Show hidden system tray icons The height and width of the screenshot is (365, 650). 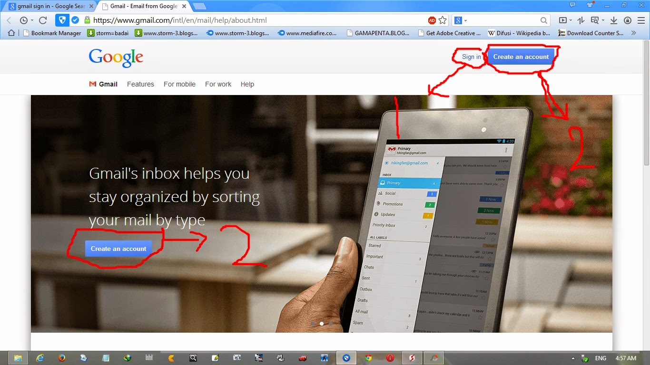(x=573, y=358)
